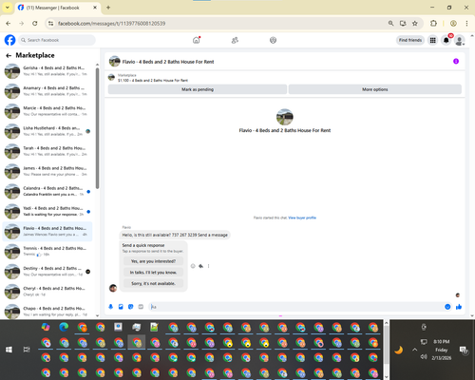This screenshot has height=380, width=475.
Task: Click the Find friends button
Action: [x=410, y=40]
